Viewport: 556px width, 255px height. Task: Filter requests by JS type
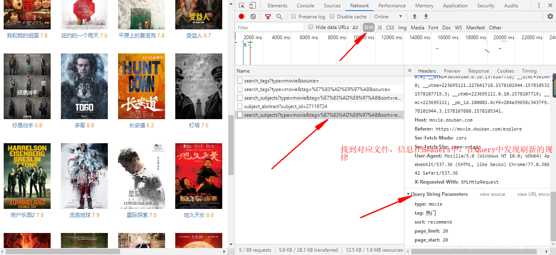pyautogui.click(x=380, y=28)
